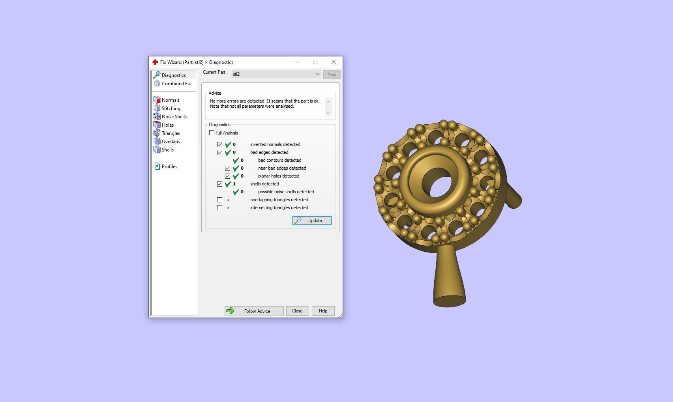Click the 'intersecting triangles detected' label

click(x=279, y=208)
